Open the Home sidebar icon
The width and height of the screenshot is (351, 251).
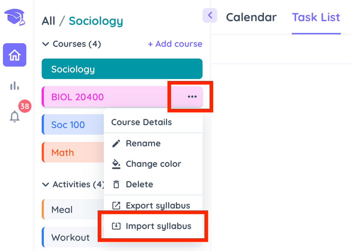pyautogui.click(x=15, y=55)
